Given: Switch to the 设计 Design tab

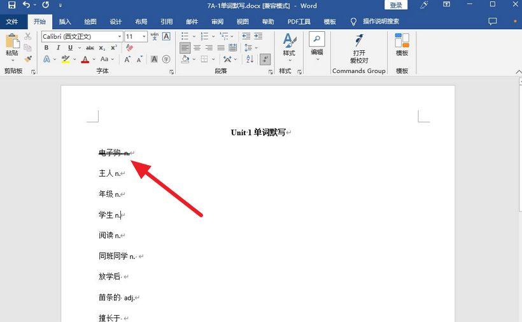Looking at the screenshot, I should pyautogui.click(x=116, y=22).
